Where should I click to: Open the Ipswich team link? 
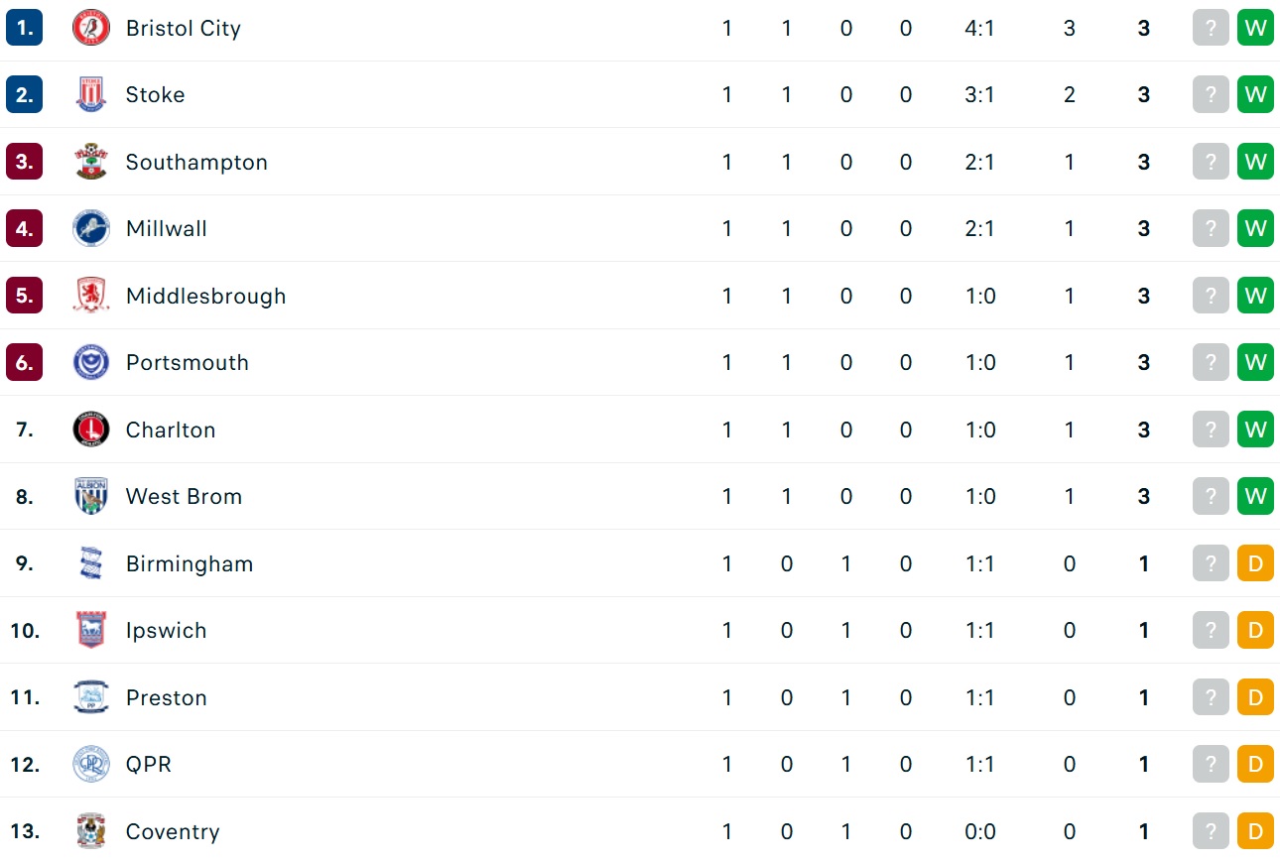coord(167,631)
